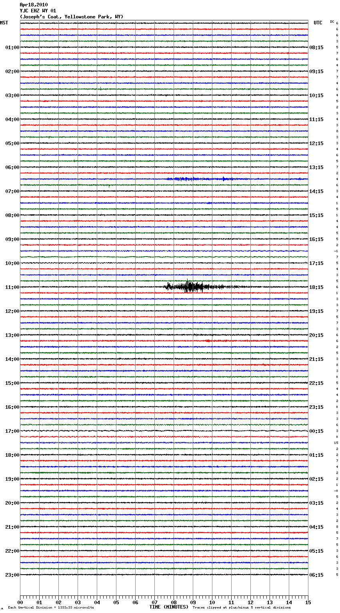Viewport: 340px width, 613px height.
Task: Click the 18:15 UTC time label
Action: [316, 287]
